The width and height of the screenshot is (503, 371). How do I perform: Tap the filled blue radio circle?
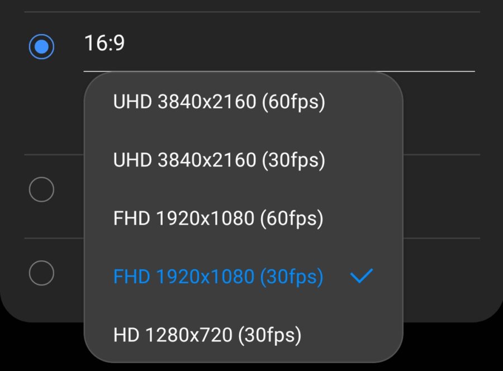41,46
